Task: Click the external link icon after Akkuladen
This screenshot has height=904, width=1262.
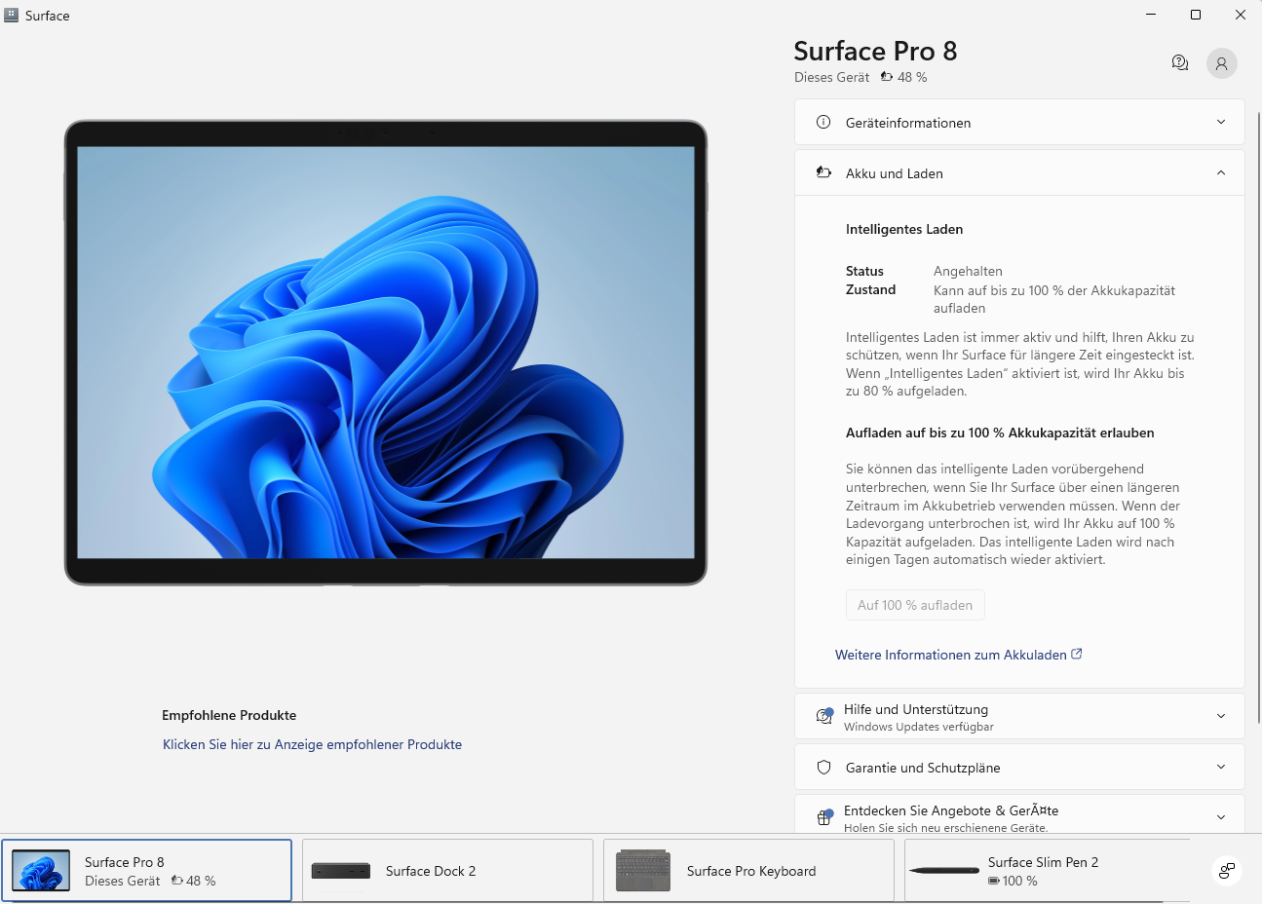Action: click(1077, 654)
